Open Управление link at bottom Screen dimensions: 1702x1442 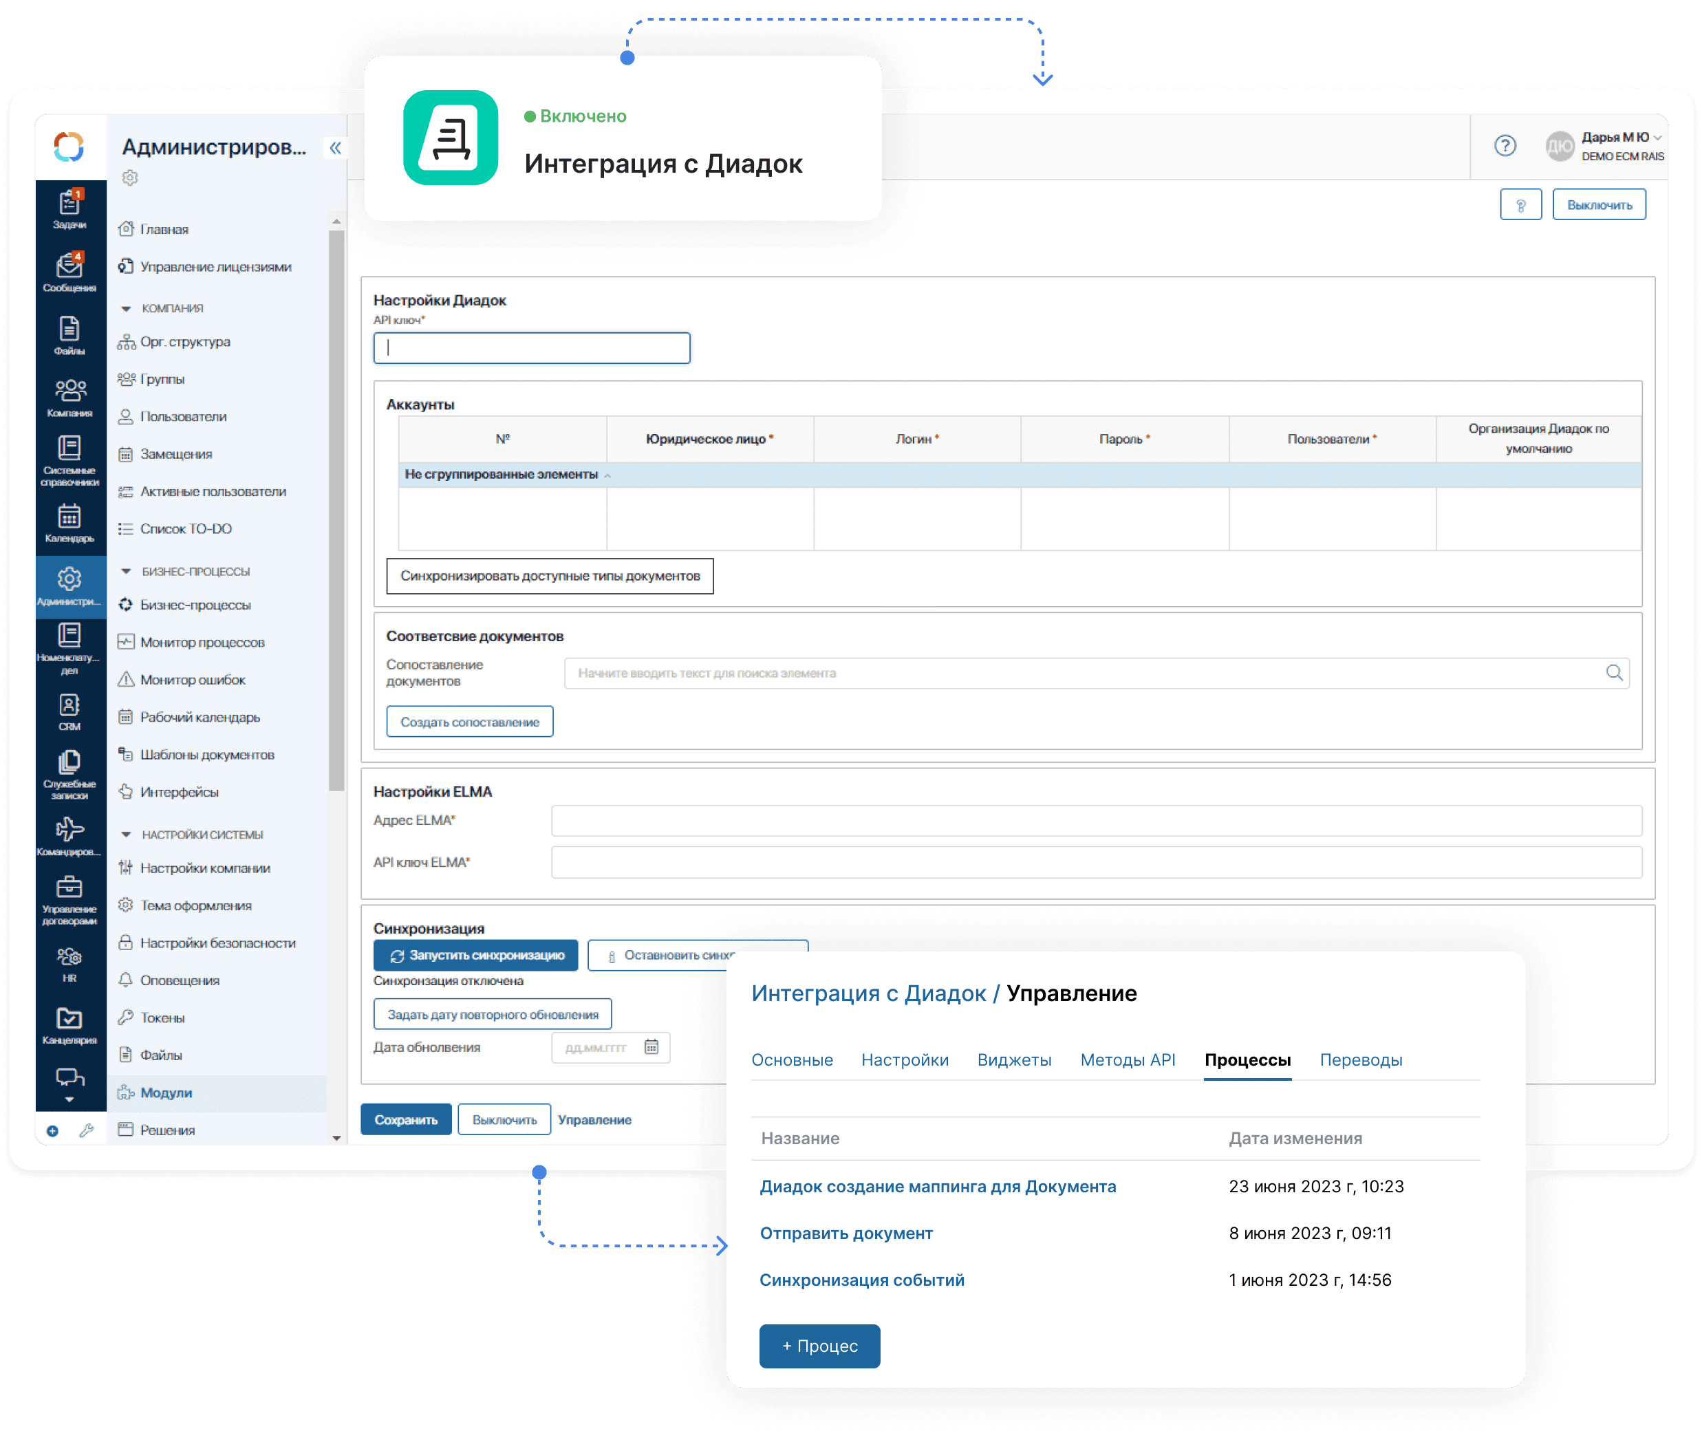coord(594,1119)
